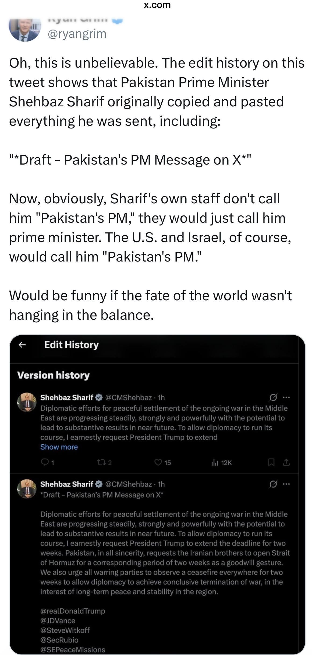Click the x.com address bar
Screen dimensions: 312x655
point(157,5)
